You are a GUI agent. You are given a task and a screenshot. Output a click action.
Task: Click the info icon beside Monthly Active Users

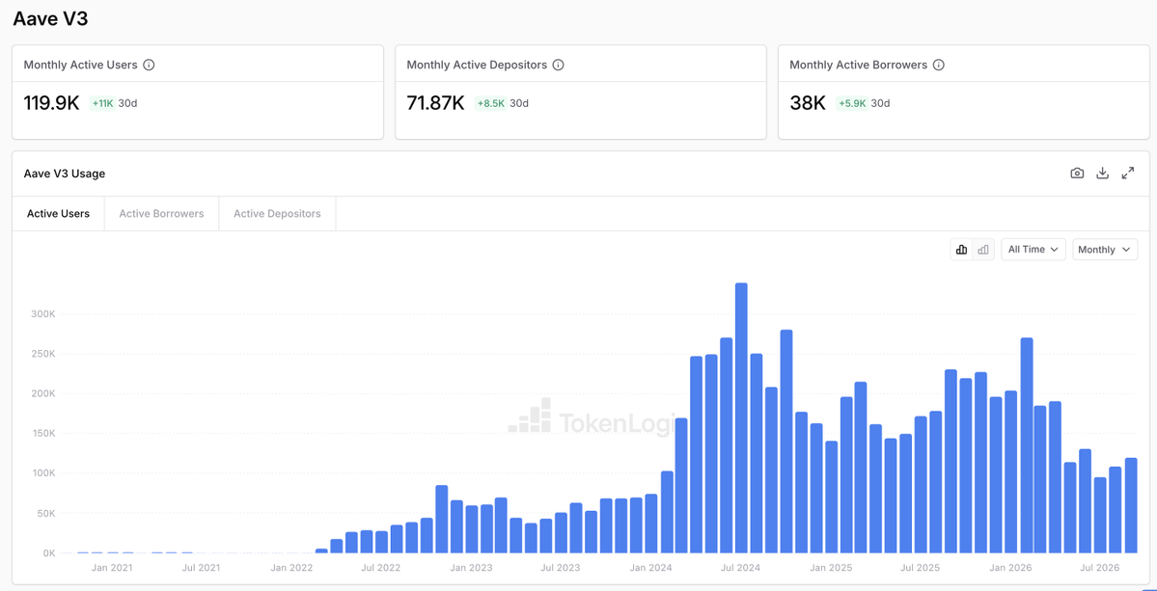(149, 65)
